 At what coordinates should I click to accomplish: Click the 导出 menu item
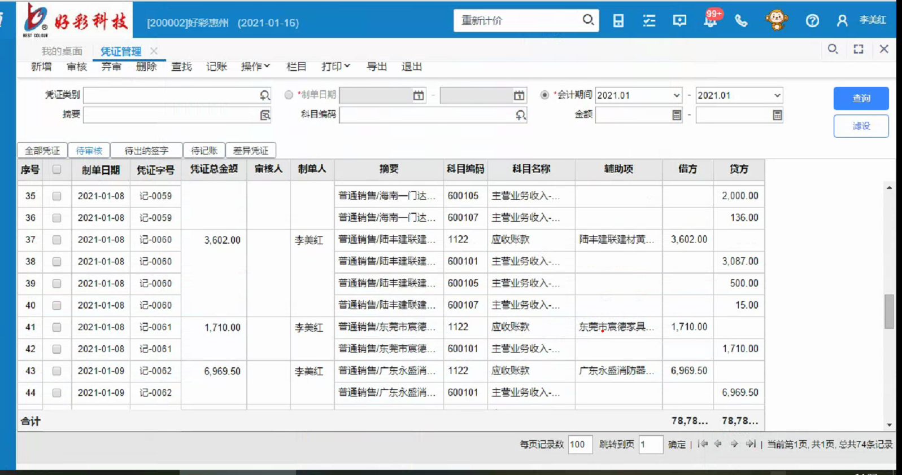click(x=377, y=67)
